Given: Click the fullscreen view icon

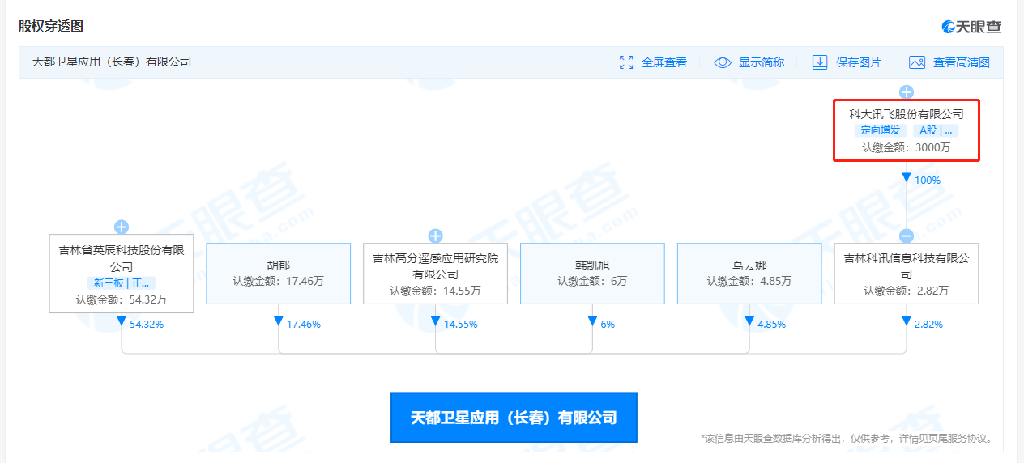Looking at the screenshot, I should click(x=626, y=62).
